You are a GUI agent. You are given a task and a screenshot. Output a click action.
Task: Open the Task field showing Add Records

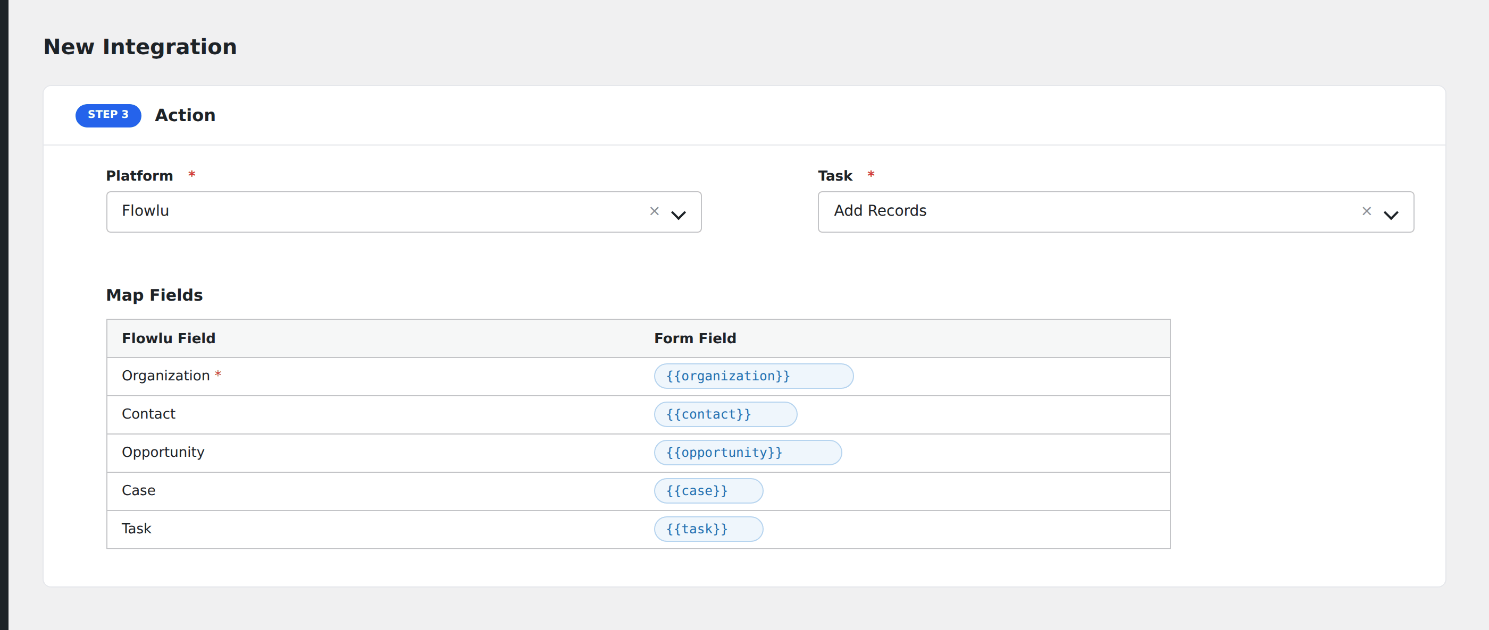pyautogui.click(x=1116, y=212)
